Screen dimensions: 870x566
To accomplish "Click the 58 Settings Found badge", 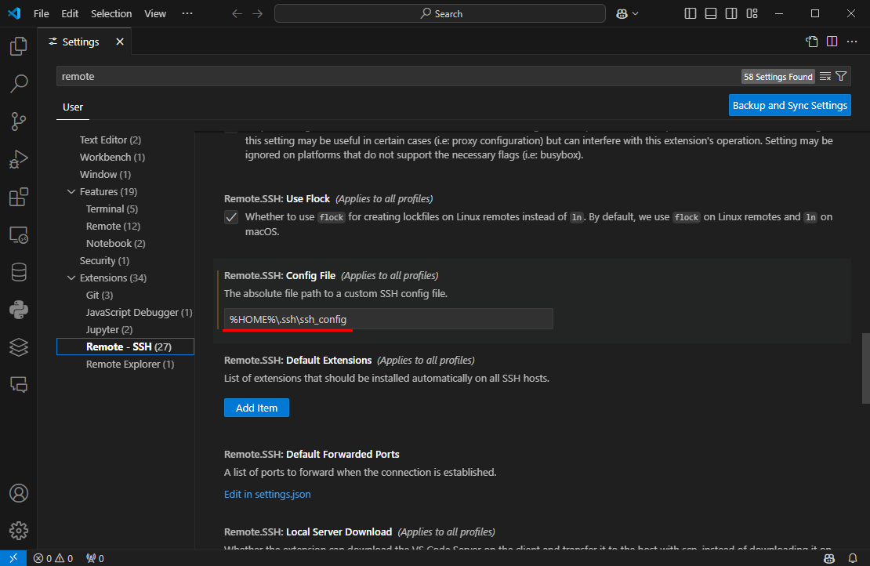I will (778, 77).
